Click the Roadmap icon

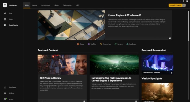coord(127,44)
